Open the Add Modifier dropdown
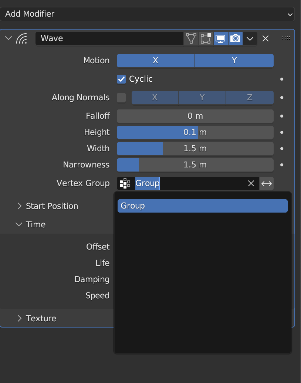 point(147,14)
